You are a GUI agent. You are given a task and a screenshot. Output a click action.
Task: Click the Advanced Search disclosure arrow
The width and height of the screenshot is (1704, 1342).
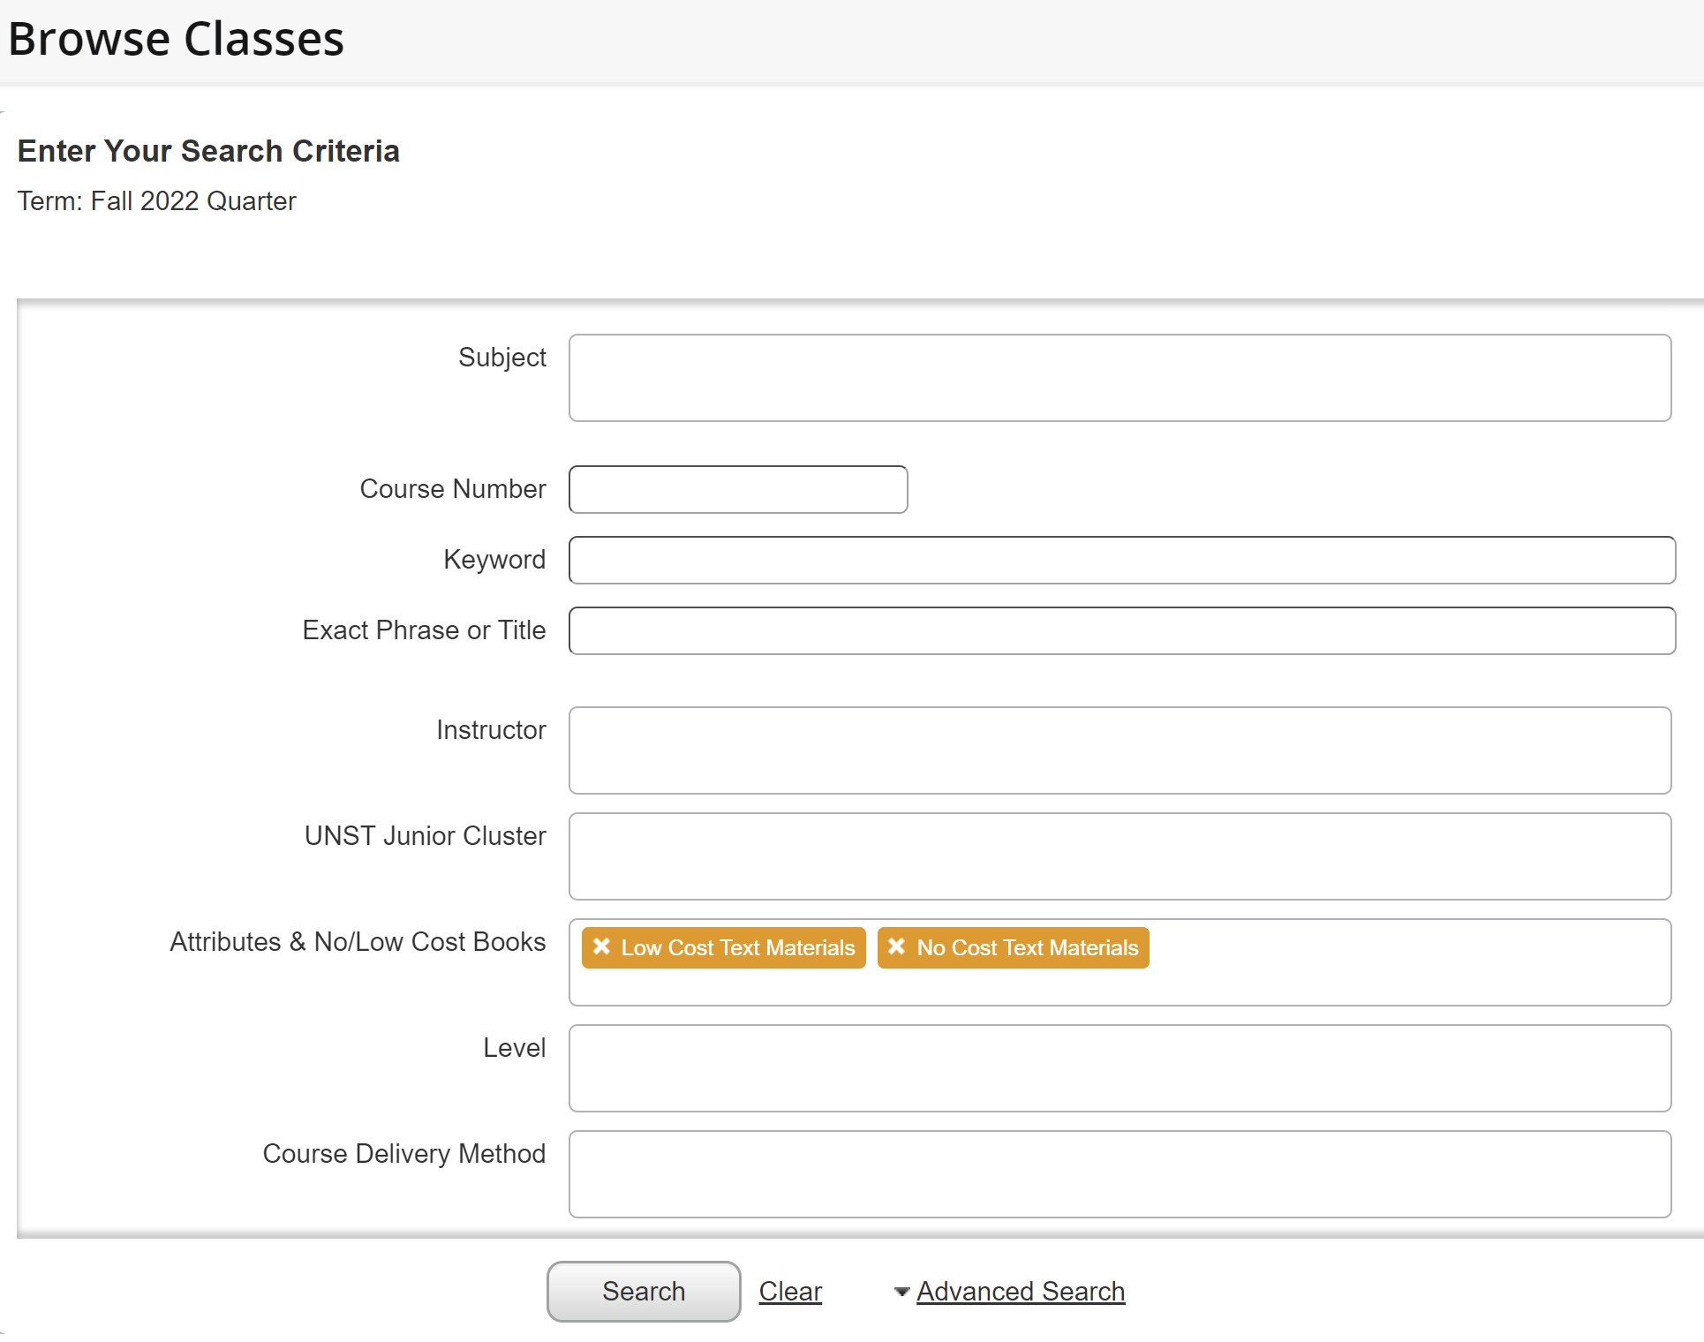tap(901, 1291)
